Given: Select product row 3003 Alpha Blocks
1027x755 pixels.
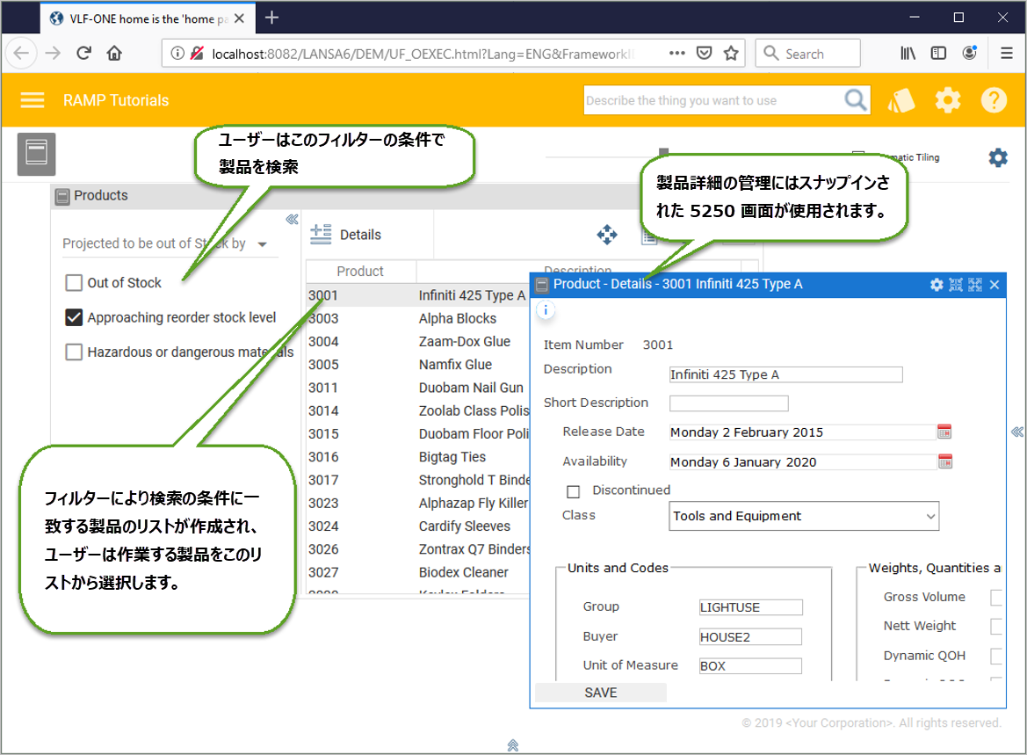Looking at the screenshot, I should 417,318.
